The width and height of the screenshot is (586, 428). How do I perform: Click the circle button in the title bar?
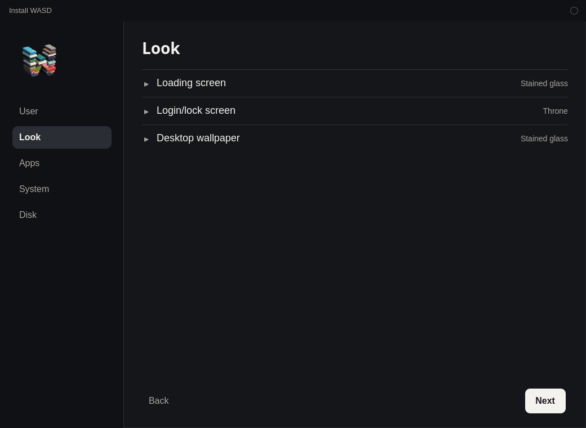point(574,11)
